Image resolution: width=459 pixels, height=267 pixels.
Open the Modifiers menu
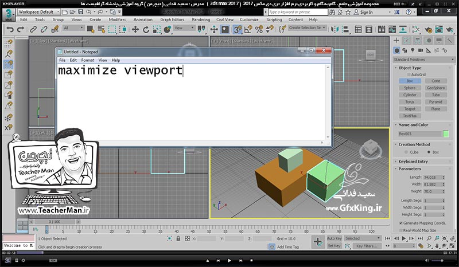pos(117,19)
